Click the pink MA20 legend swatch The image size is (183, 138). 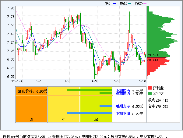tap(145, 4)
